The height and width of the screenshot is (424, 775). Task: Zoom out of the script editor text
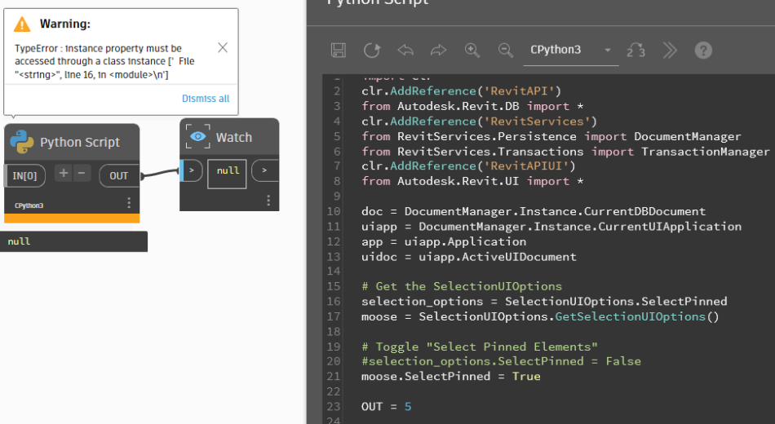point(505,50)
